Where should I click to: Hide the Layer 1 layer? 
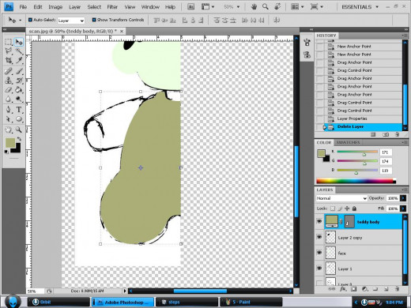click(319, 269)
